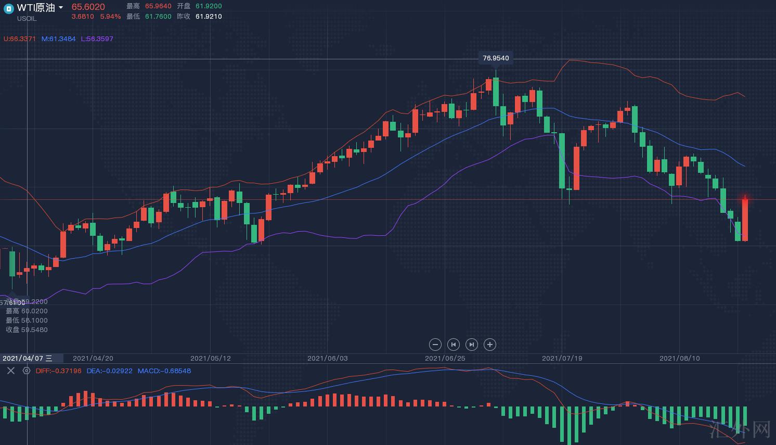Screen dimensions: 776x445
Task: Zoom in the chart with plus button
Action: [490, 345]
